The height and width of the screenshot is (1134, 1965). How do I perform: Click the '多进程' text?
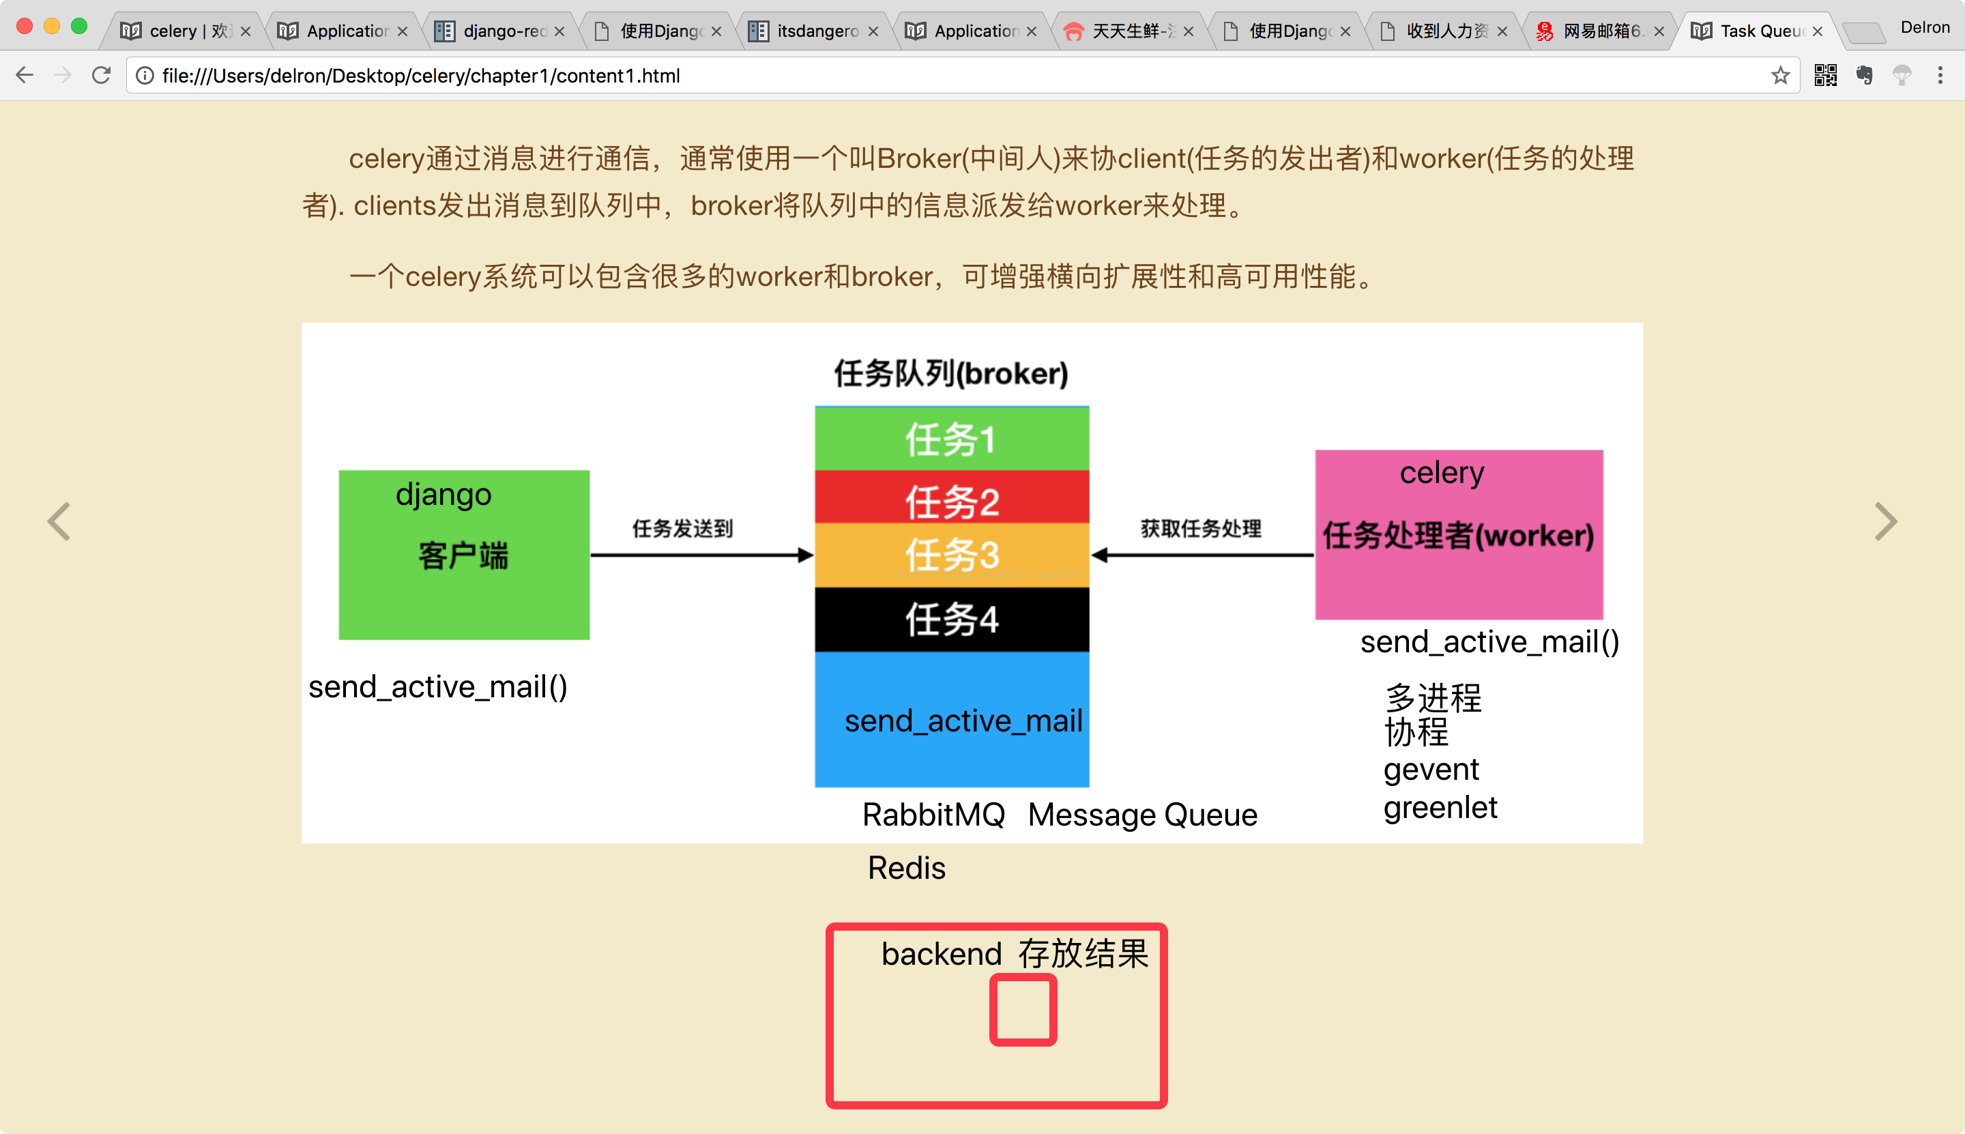point(1433,697)
